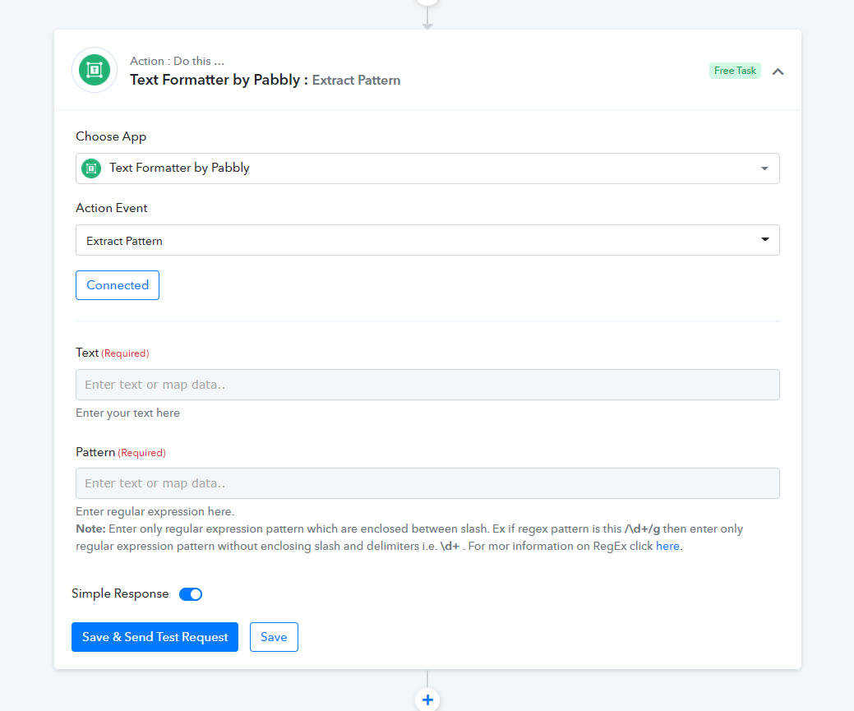The height and width of the screenshot is (711, 854).
Task: Click the 'Action : Do this ...' label
Action: pyautogui.click(x=177, y=61)
